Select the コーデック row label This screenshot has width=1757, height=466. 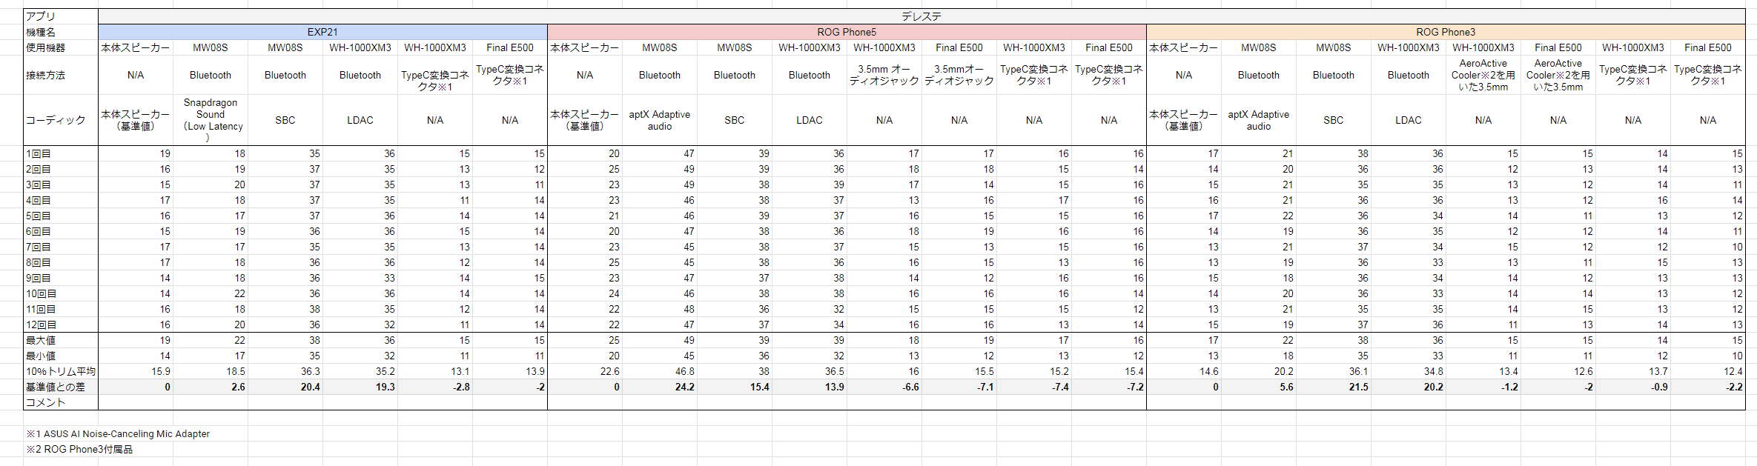click(61, 119)
